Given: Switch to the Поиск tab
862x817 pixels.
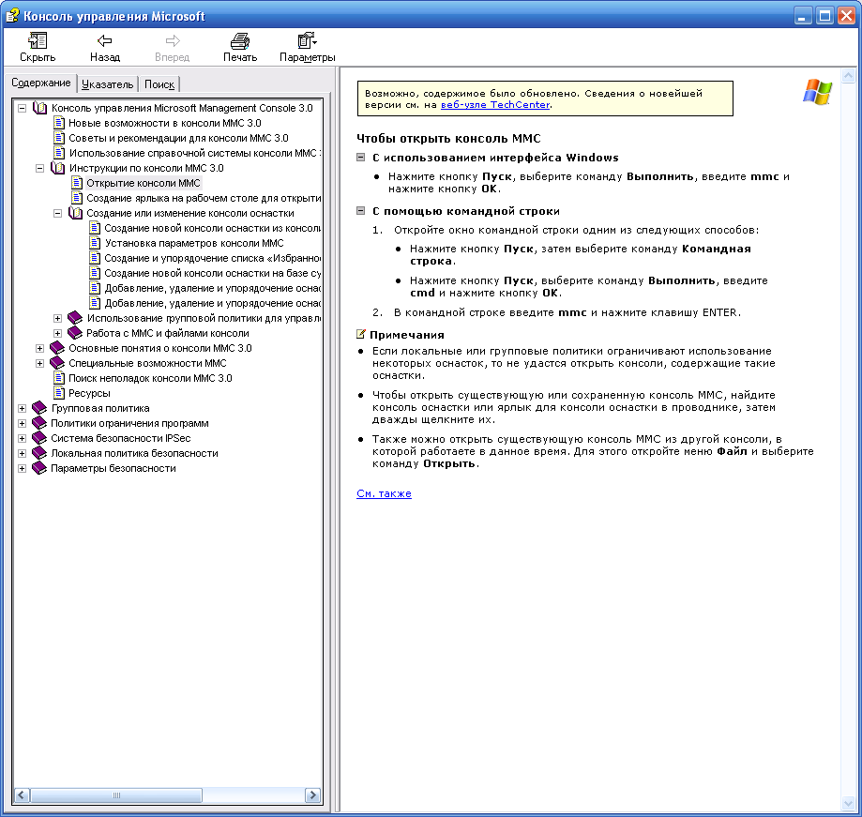Looking at the screenshot, I should point(159,84).
